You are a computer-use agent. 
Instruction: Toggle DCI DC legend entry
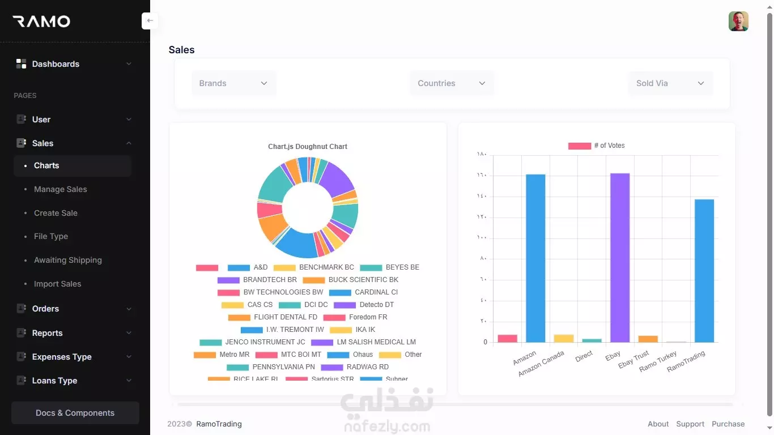(x=303, y=305)
